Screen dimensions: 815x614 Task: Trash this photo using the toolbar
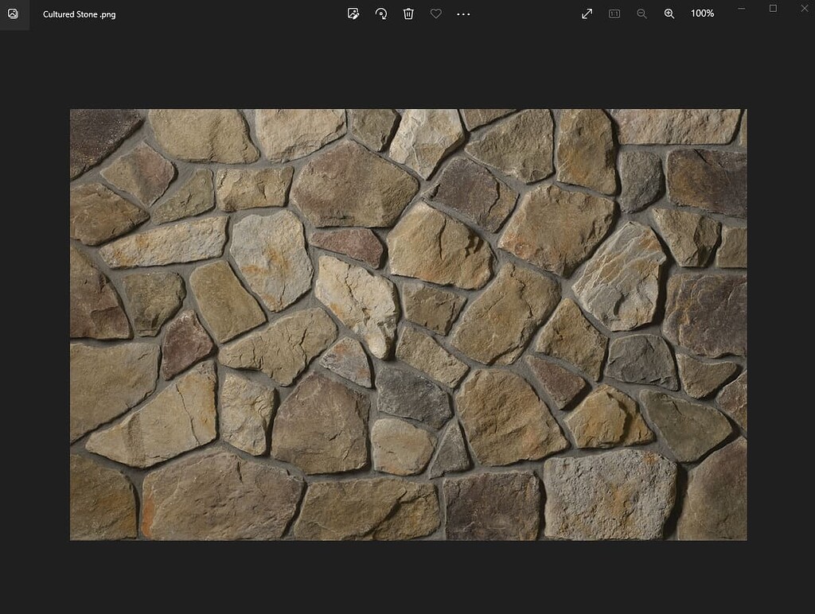pos(408,14)
